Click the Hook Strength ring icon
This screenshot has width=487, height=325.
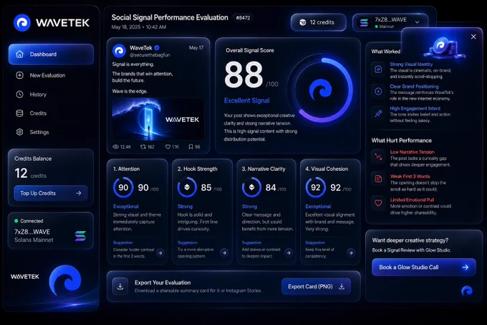187,187
